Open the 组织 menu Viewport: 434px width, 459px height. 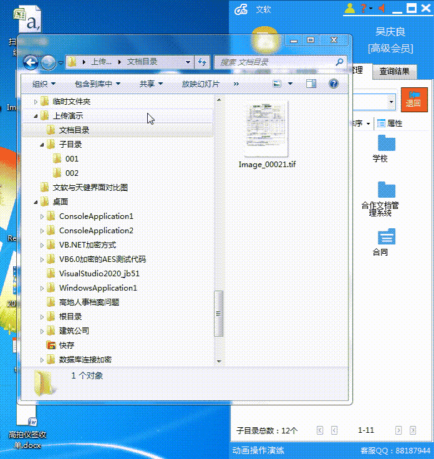(44, 84)
